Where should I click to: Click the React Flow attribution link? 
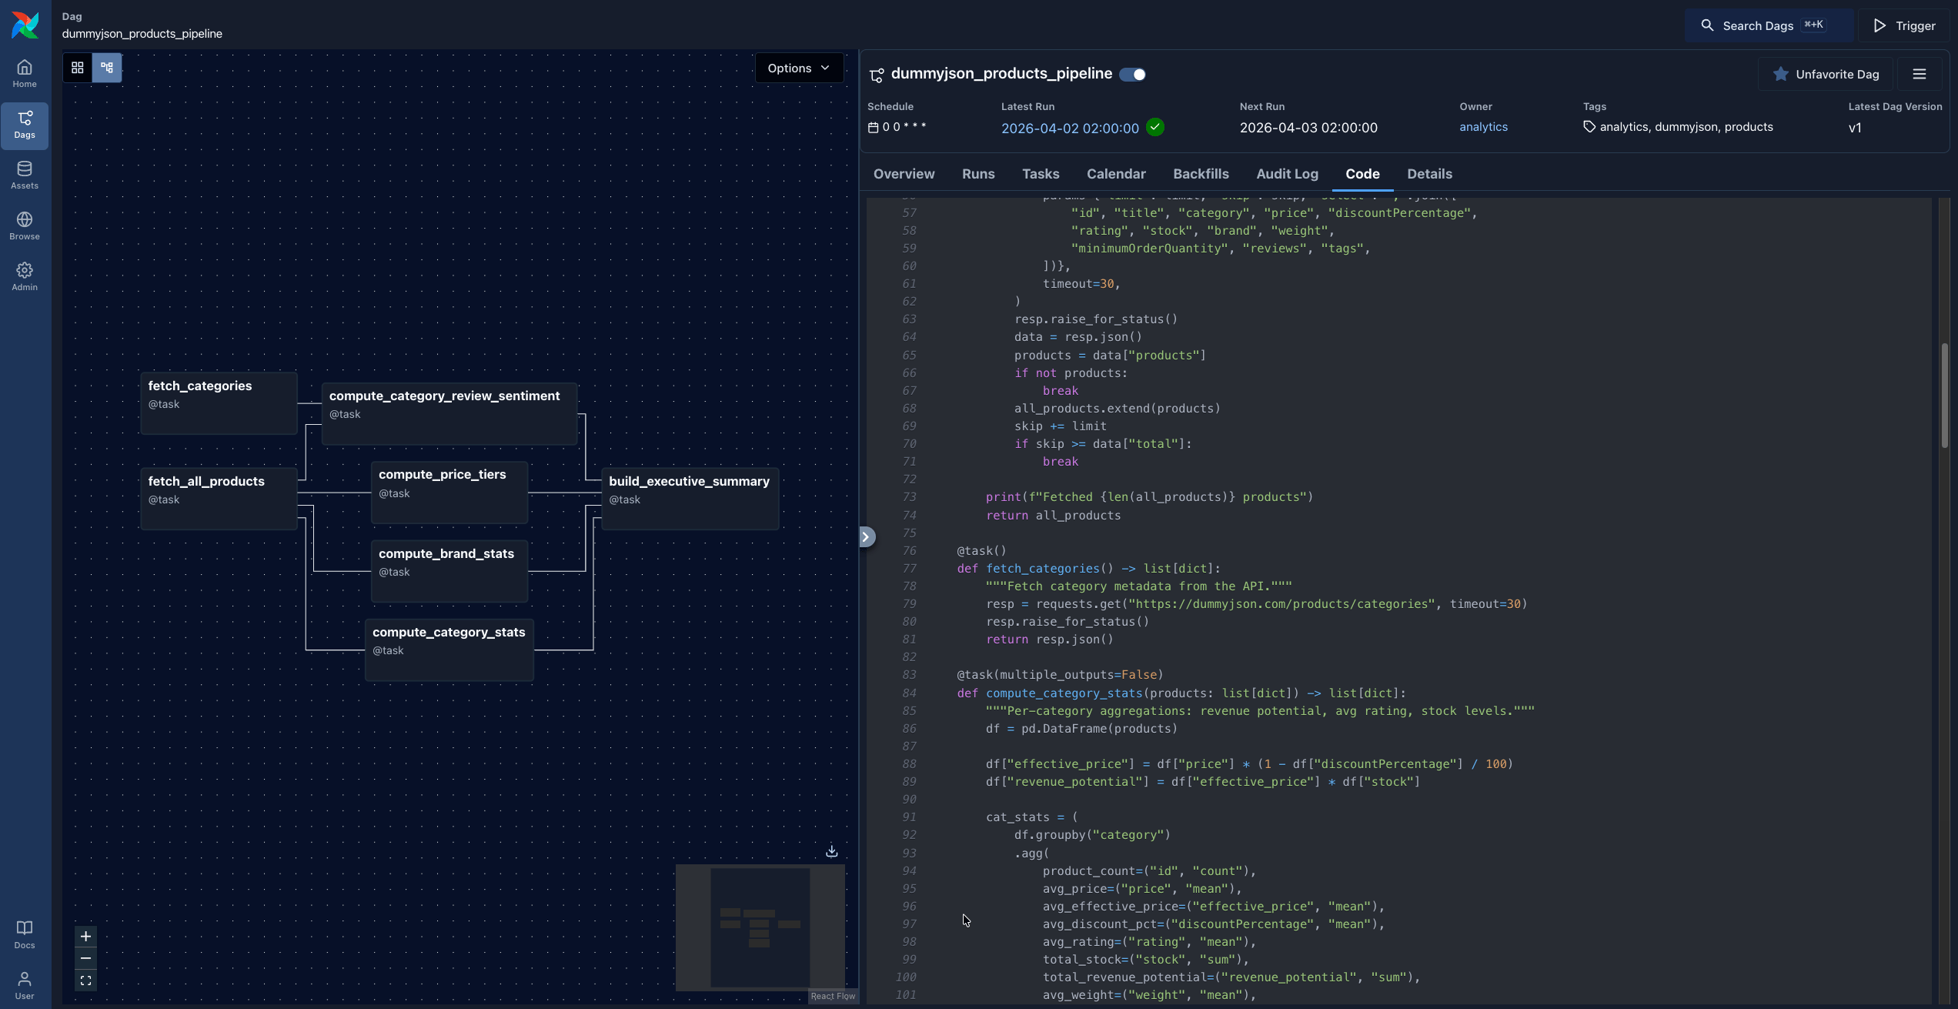[x=833, y=996]
